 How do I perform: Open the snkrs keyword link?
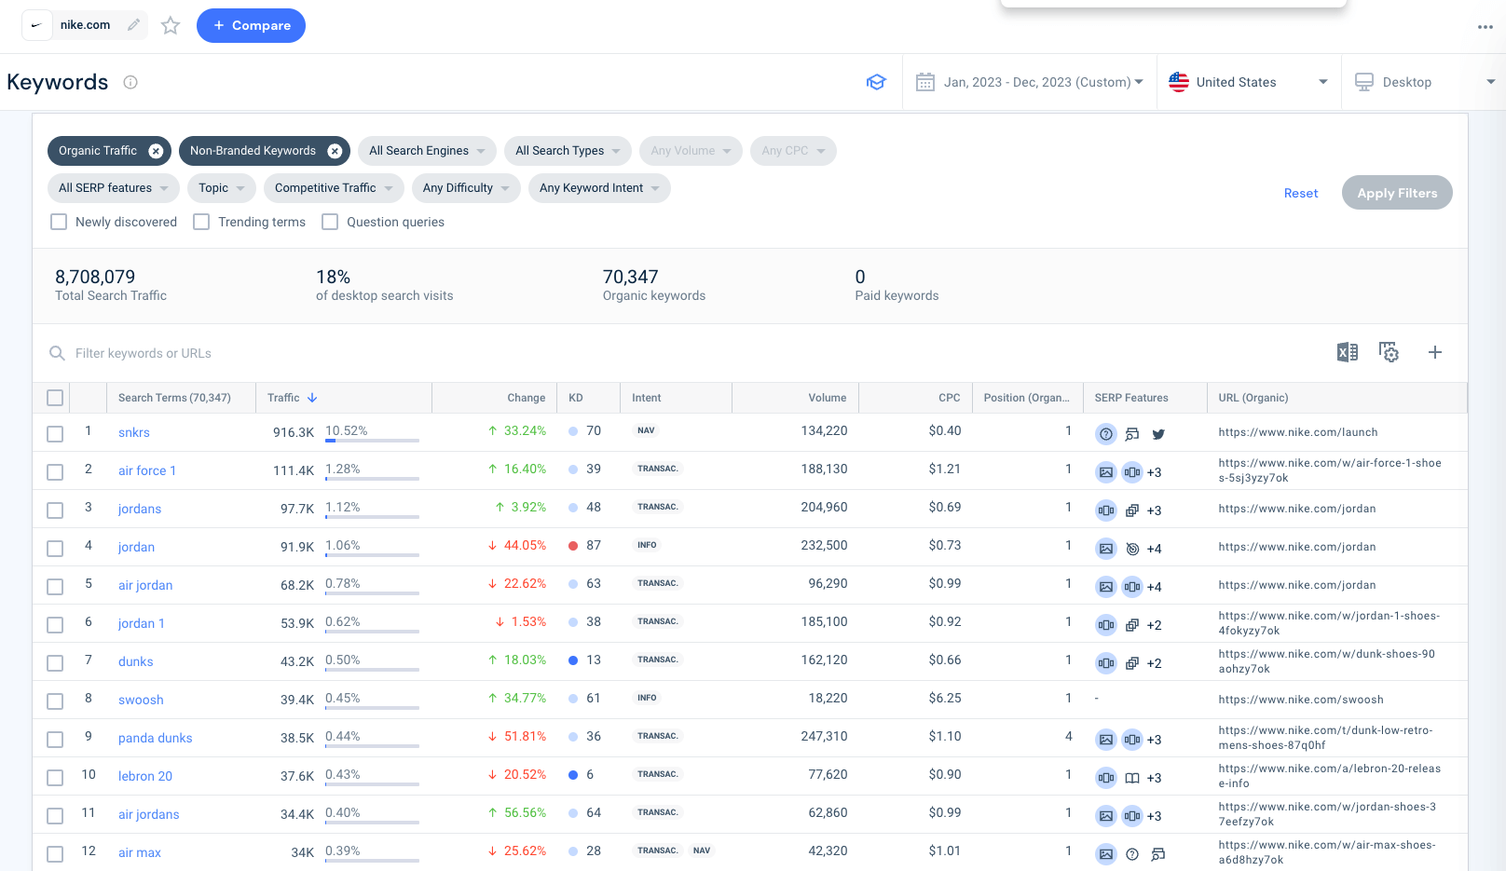tap(134, 432)
